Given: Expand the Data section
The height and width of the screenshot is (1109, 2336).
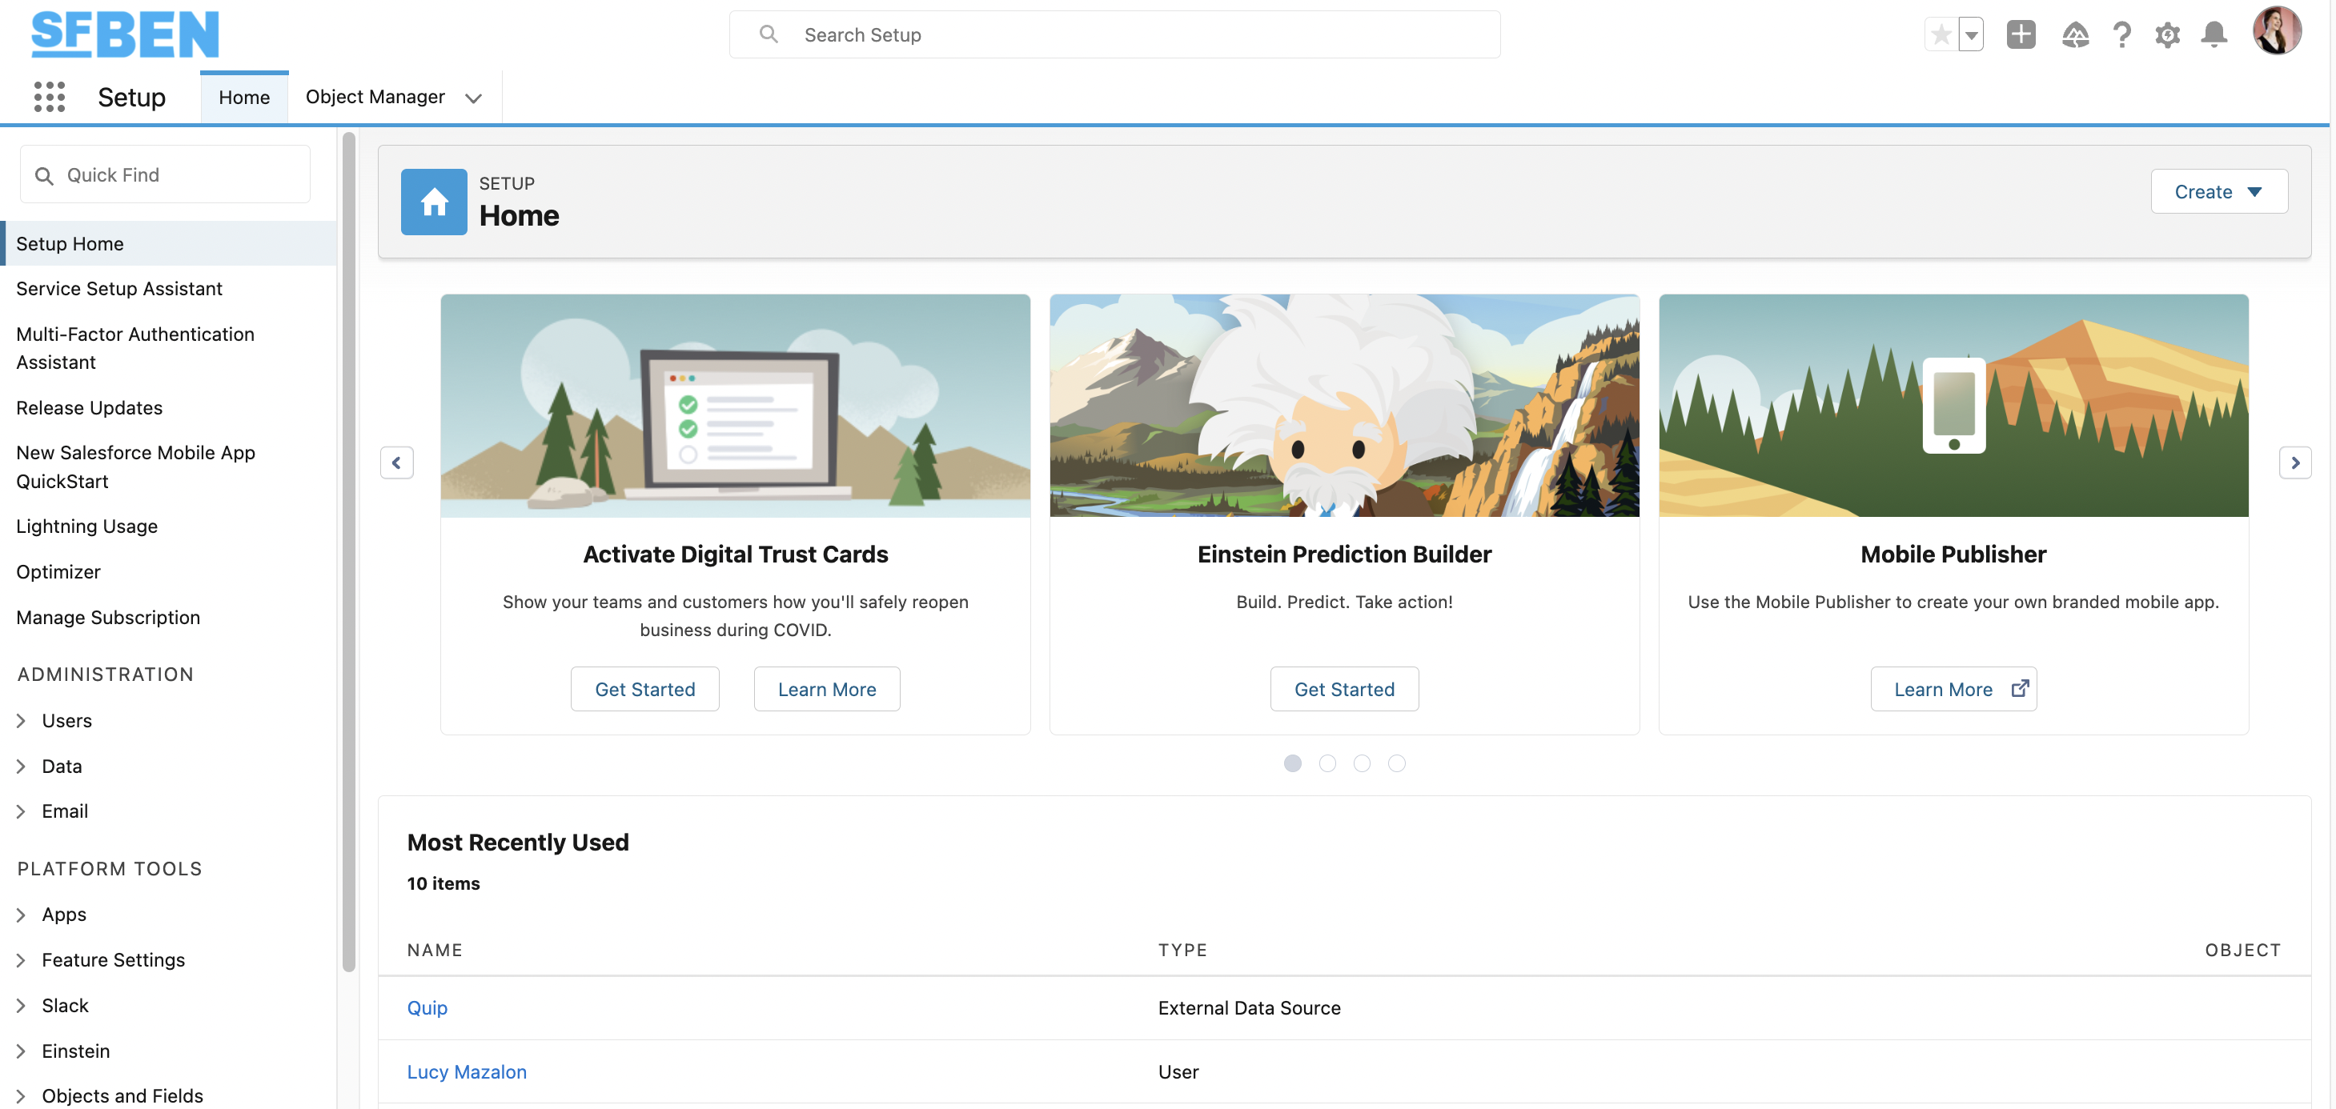Looking at the screenshot, I should tap(21, 766).
